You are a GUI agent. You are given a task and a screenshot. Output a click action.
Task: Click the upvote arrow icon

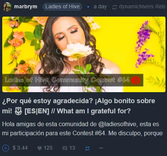[x=6, y=148]
